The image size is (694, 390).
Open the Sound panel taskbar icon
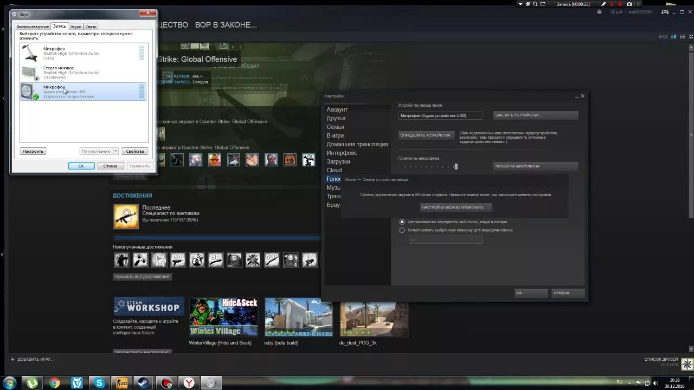click(211, 382)
